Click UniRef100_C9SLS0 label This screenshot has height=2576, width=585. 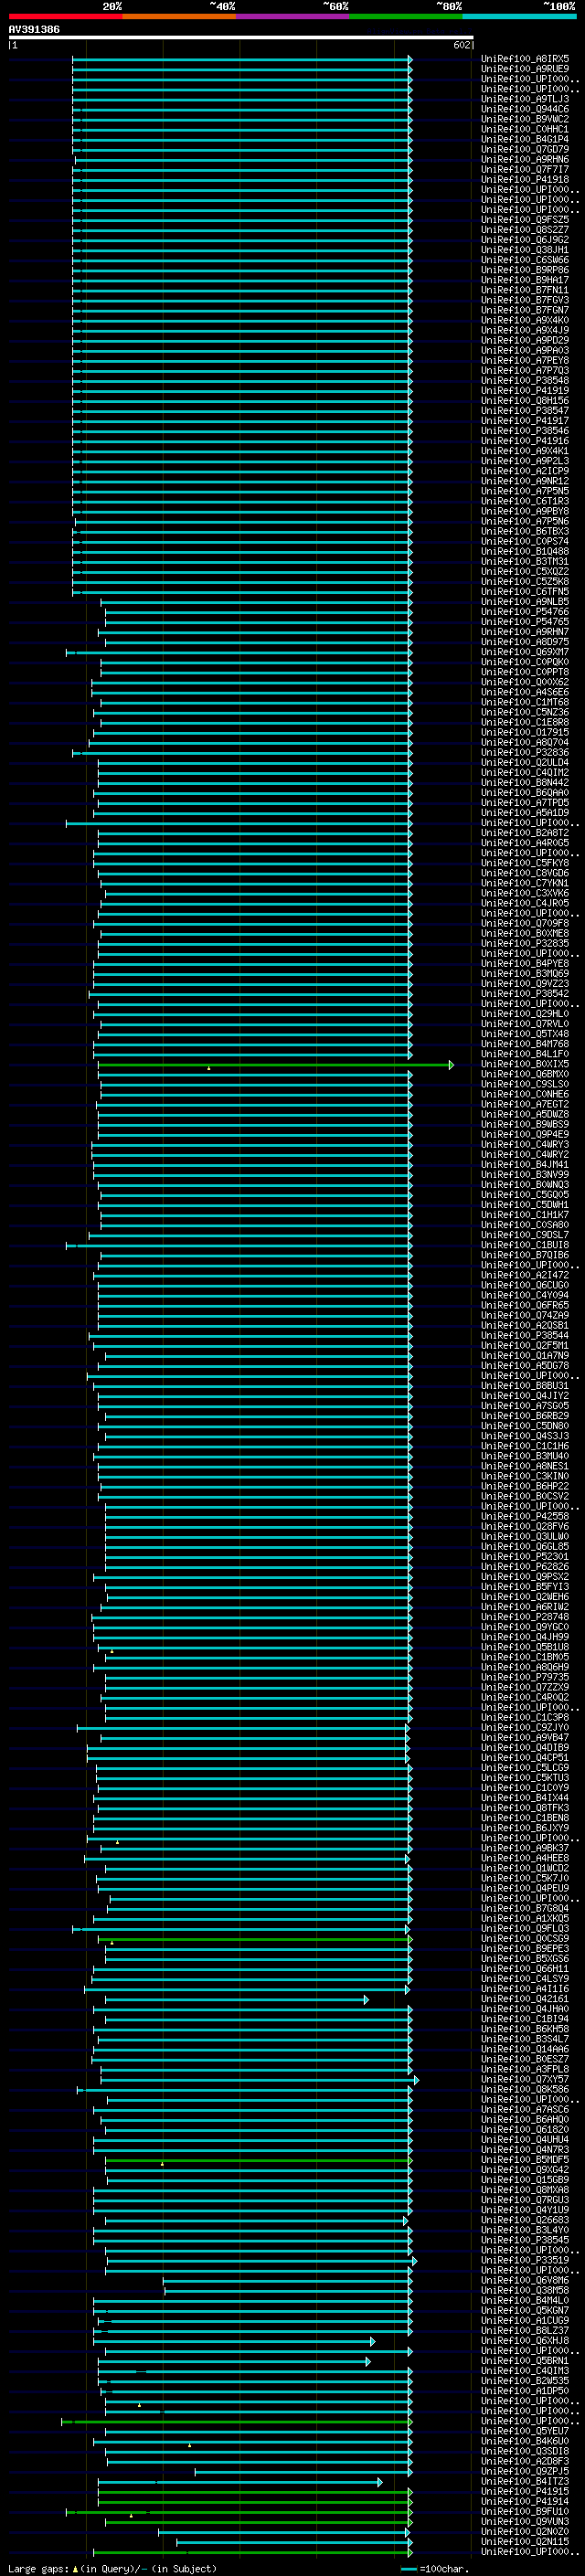[525, 1084]
